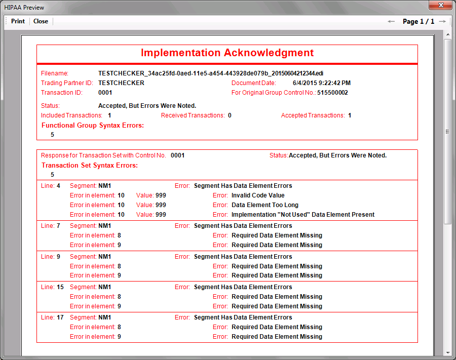This screenshot has width=456, height=360.
Task: Click the vertical scrollbar down arrow
Action: click(x=447, y=352)
